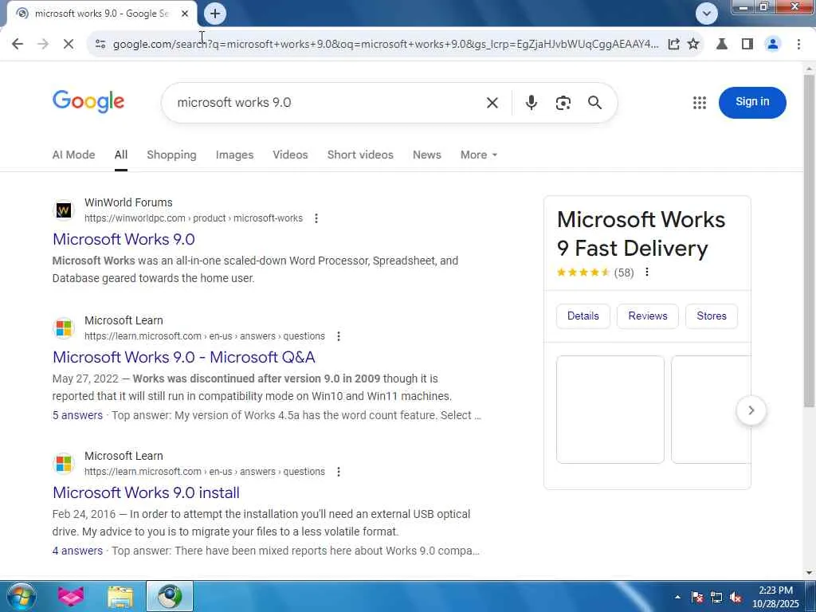Open the tab search dropdown arrow
The image size is (816, 612).
click(x=706, y=14)
